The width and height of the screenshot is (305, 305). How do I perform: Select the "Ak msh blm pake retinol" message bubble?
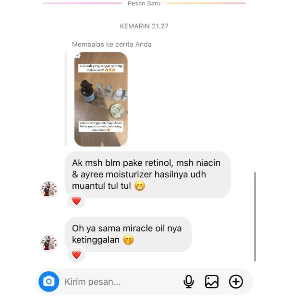147,174
